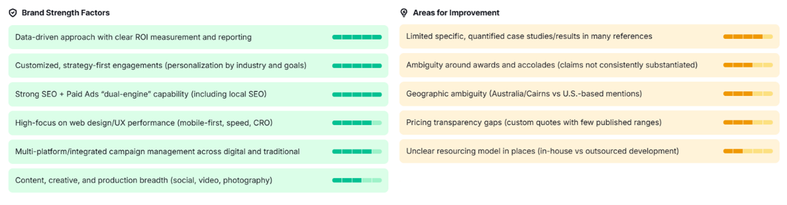
Task: Click the Brand Strength Factors shield icon
Action: [x=13, y=13]
